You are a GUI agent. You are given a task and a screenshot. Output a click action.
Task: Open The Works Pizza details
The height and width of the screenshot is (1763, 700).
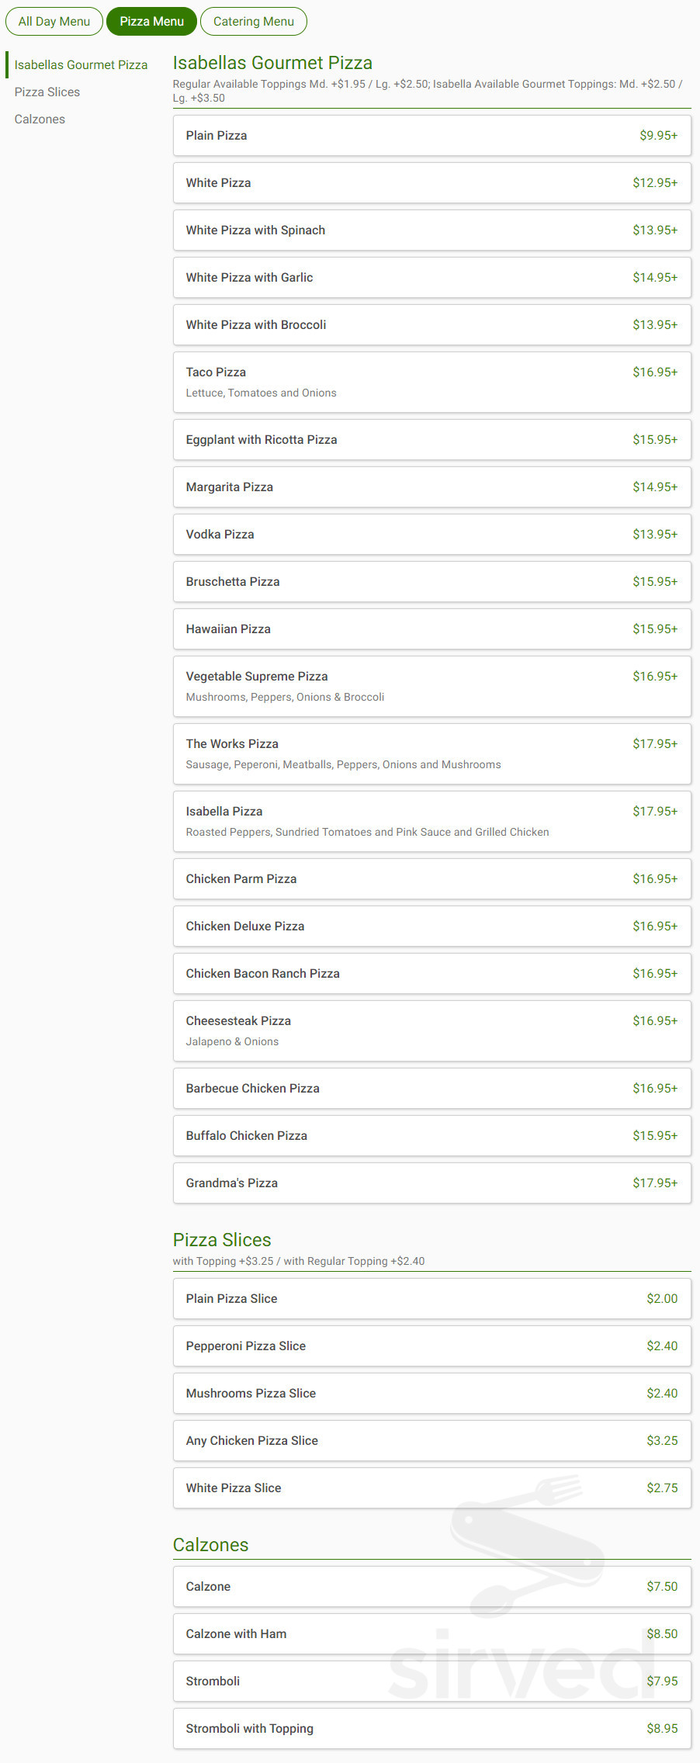(x=431, y=753)
